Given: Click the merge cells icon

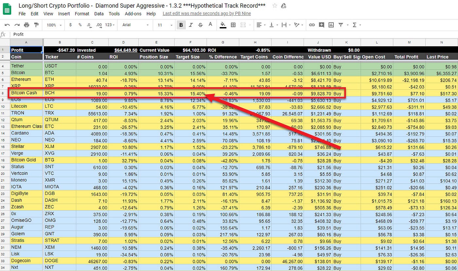Looking at the screenshot, I should tap(243, 25).
